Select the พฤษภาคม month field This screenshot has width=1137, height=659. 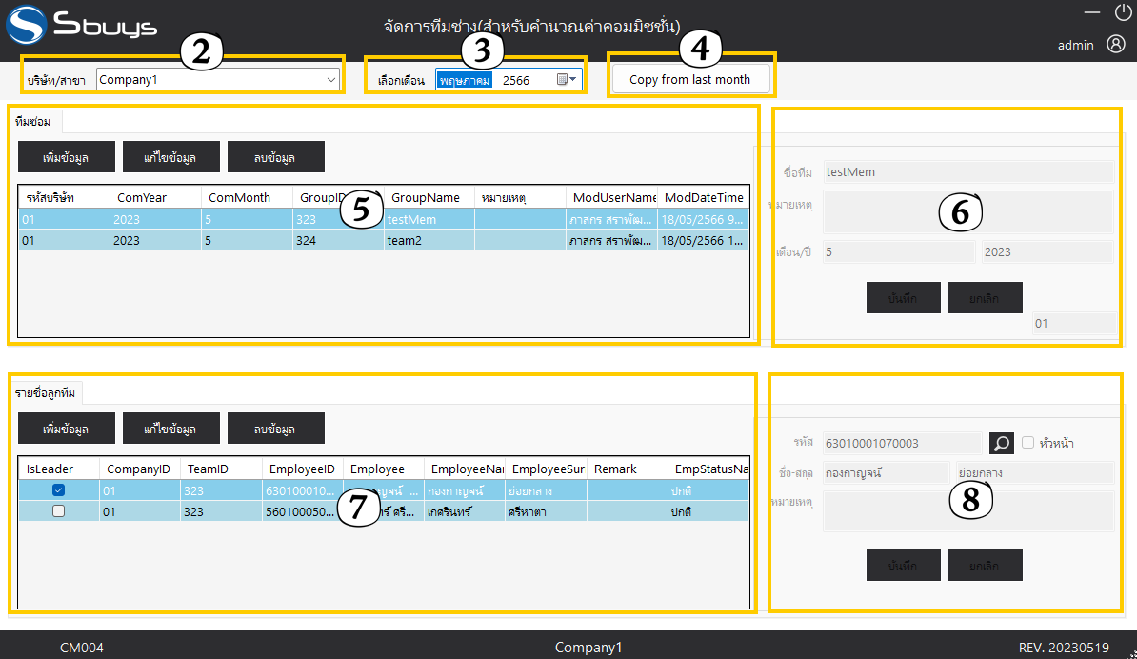464,81
